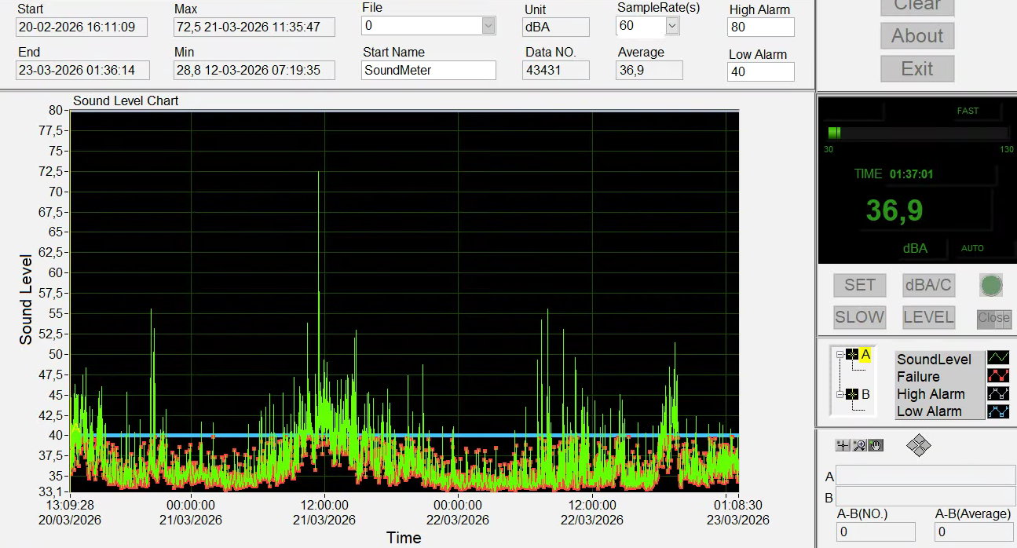Toggle the round green record indicator
The height and width of the screenshot is (548, 1017).
[991, 285]
